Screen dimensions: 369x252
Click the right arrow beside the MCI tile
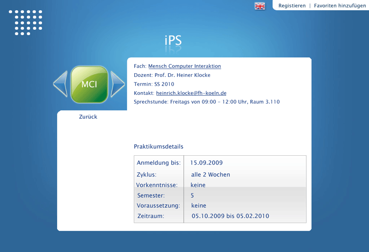tap(118, 84)
